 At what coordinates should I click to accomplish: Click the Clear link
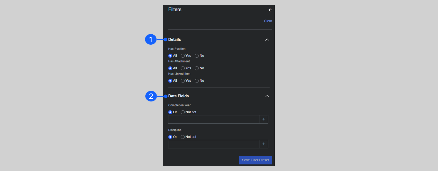268,21
